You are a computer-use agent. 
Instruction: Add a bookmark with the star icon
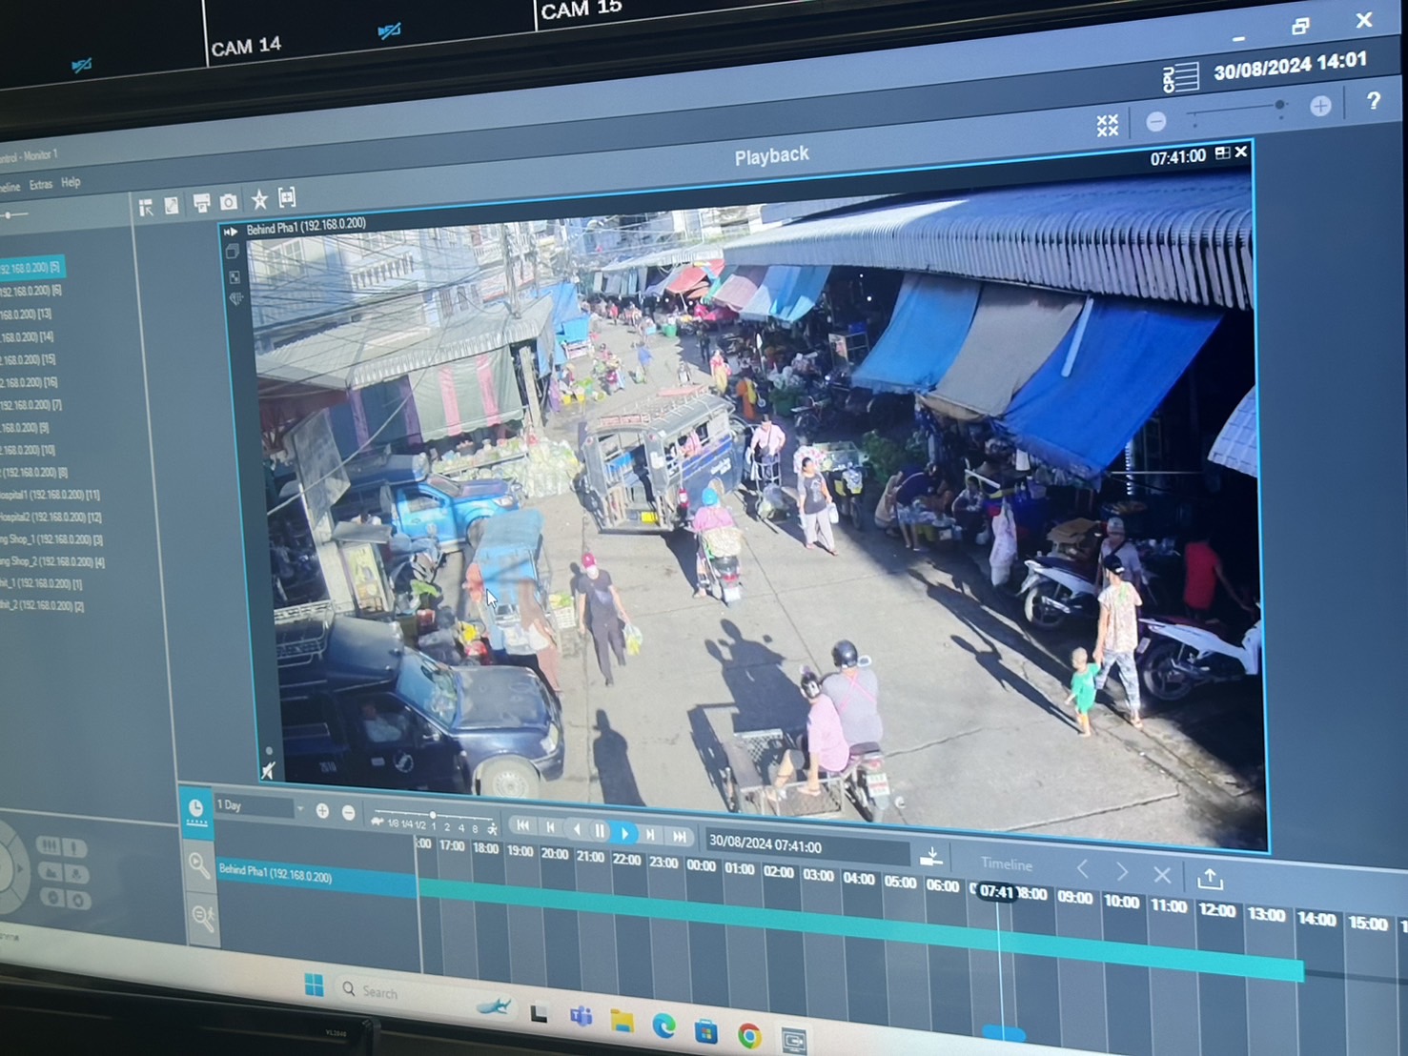coord(259,199)
